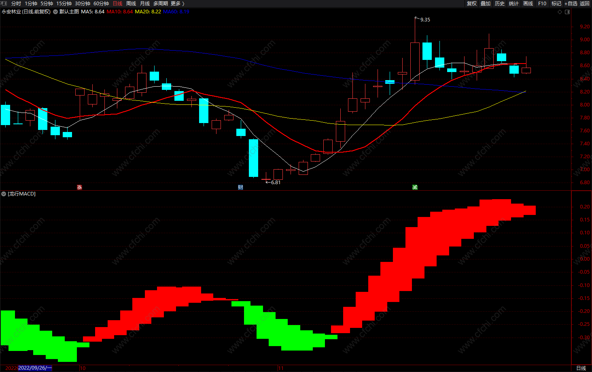The height and width of the screenshot is (372, 592).
Task: Select the 30分钟 period tab
Action: [x=83, y=3]
